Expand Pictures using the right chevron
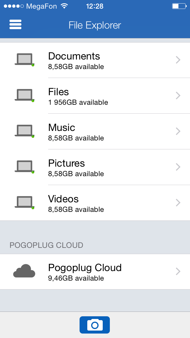Viewport: 190px width, 338px height. point(178,167)
